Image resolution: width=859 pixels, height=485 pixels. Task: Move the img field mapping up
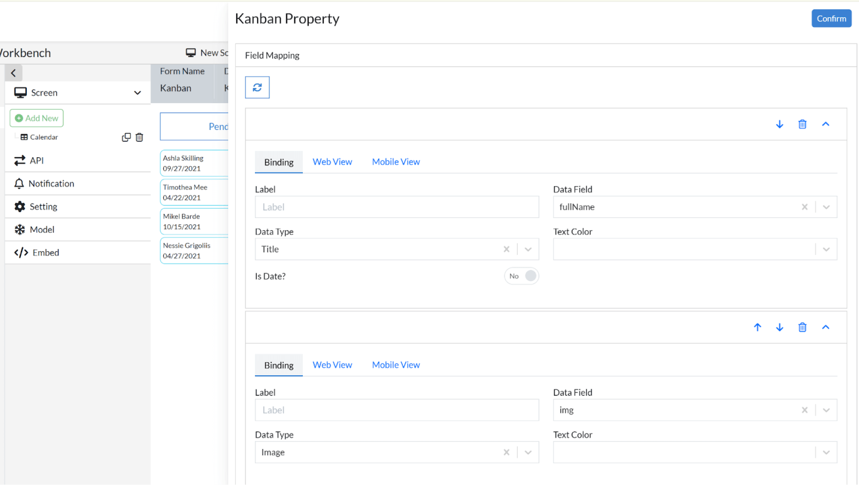coord(757,327)
